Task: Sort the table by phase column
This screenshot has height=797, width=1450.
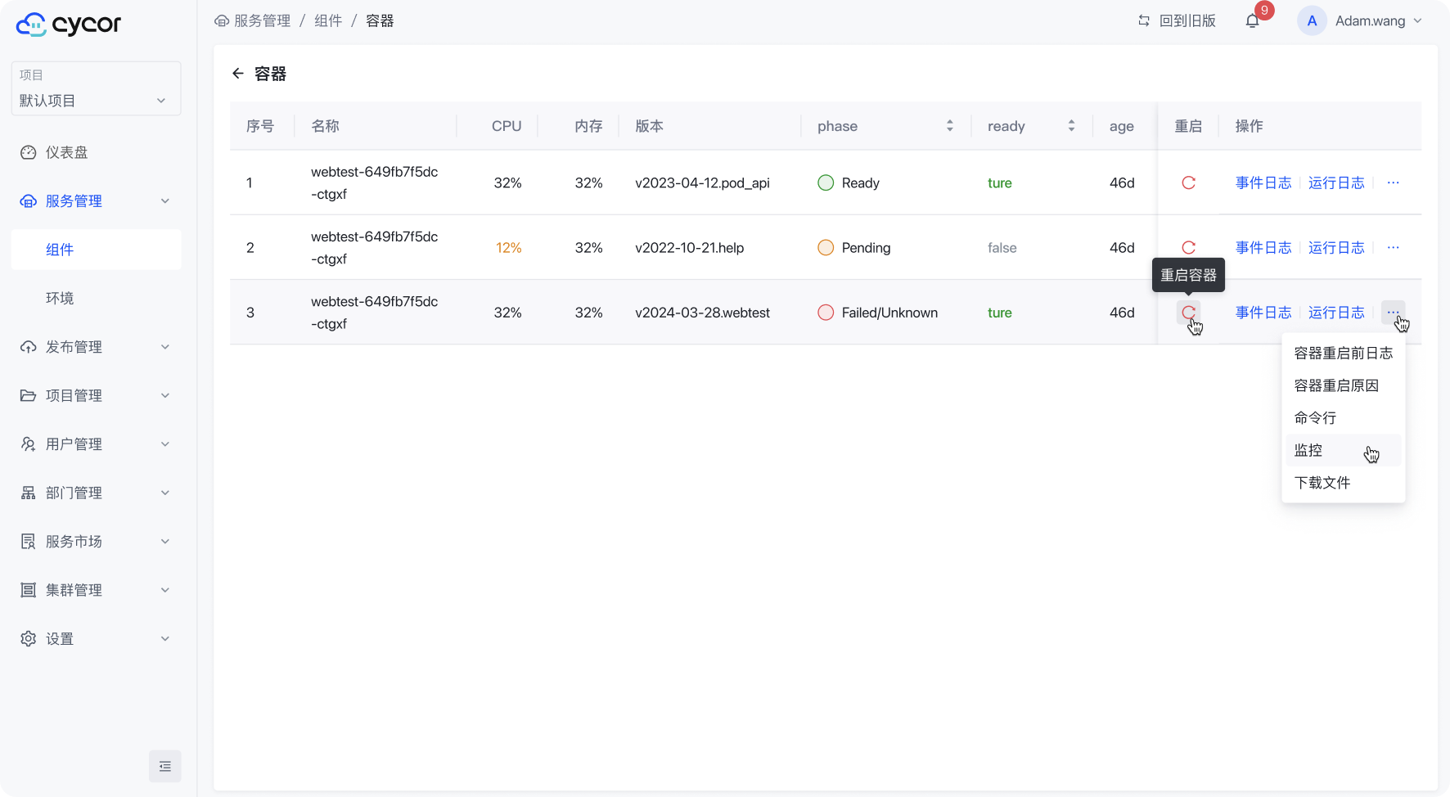Action: tap(949, 126)
